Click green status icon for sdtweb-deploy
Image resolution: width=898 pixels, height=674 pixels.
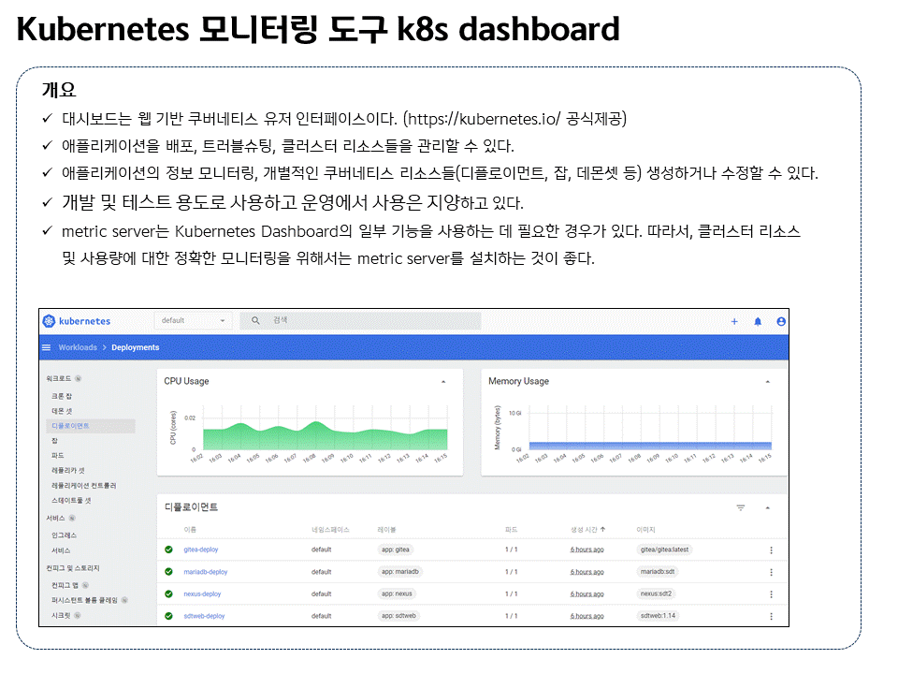pyautogui.click(x=168, y=616)
